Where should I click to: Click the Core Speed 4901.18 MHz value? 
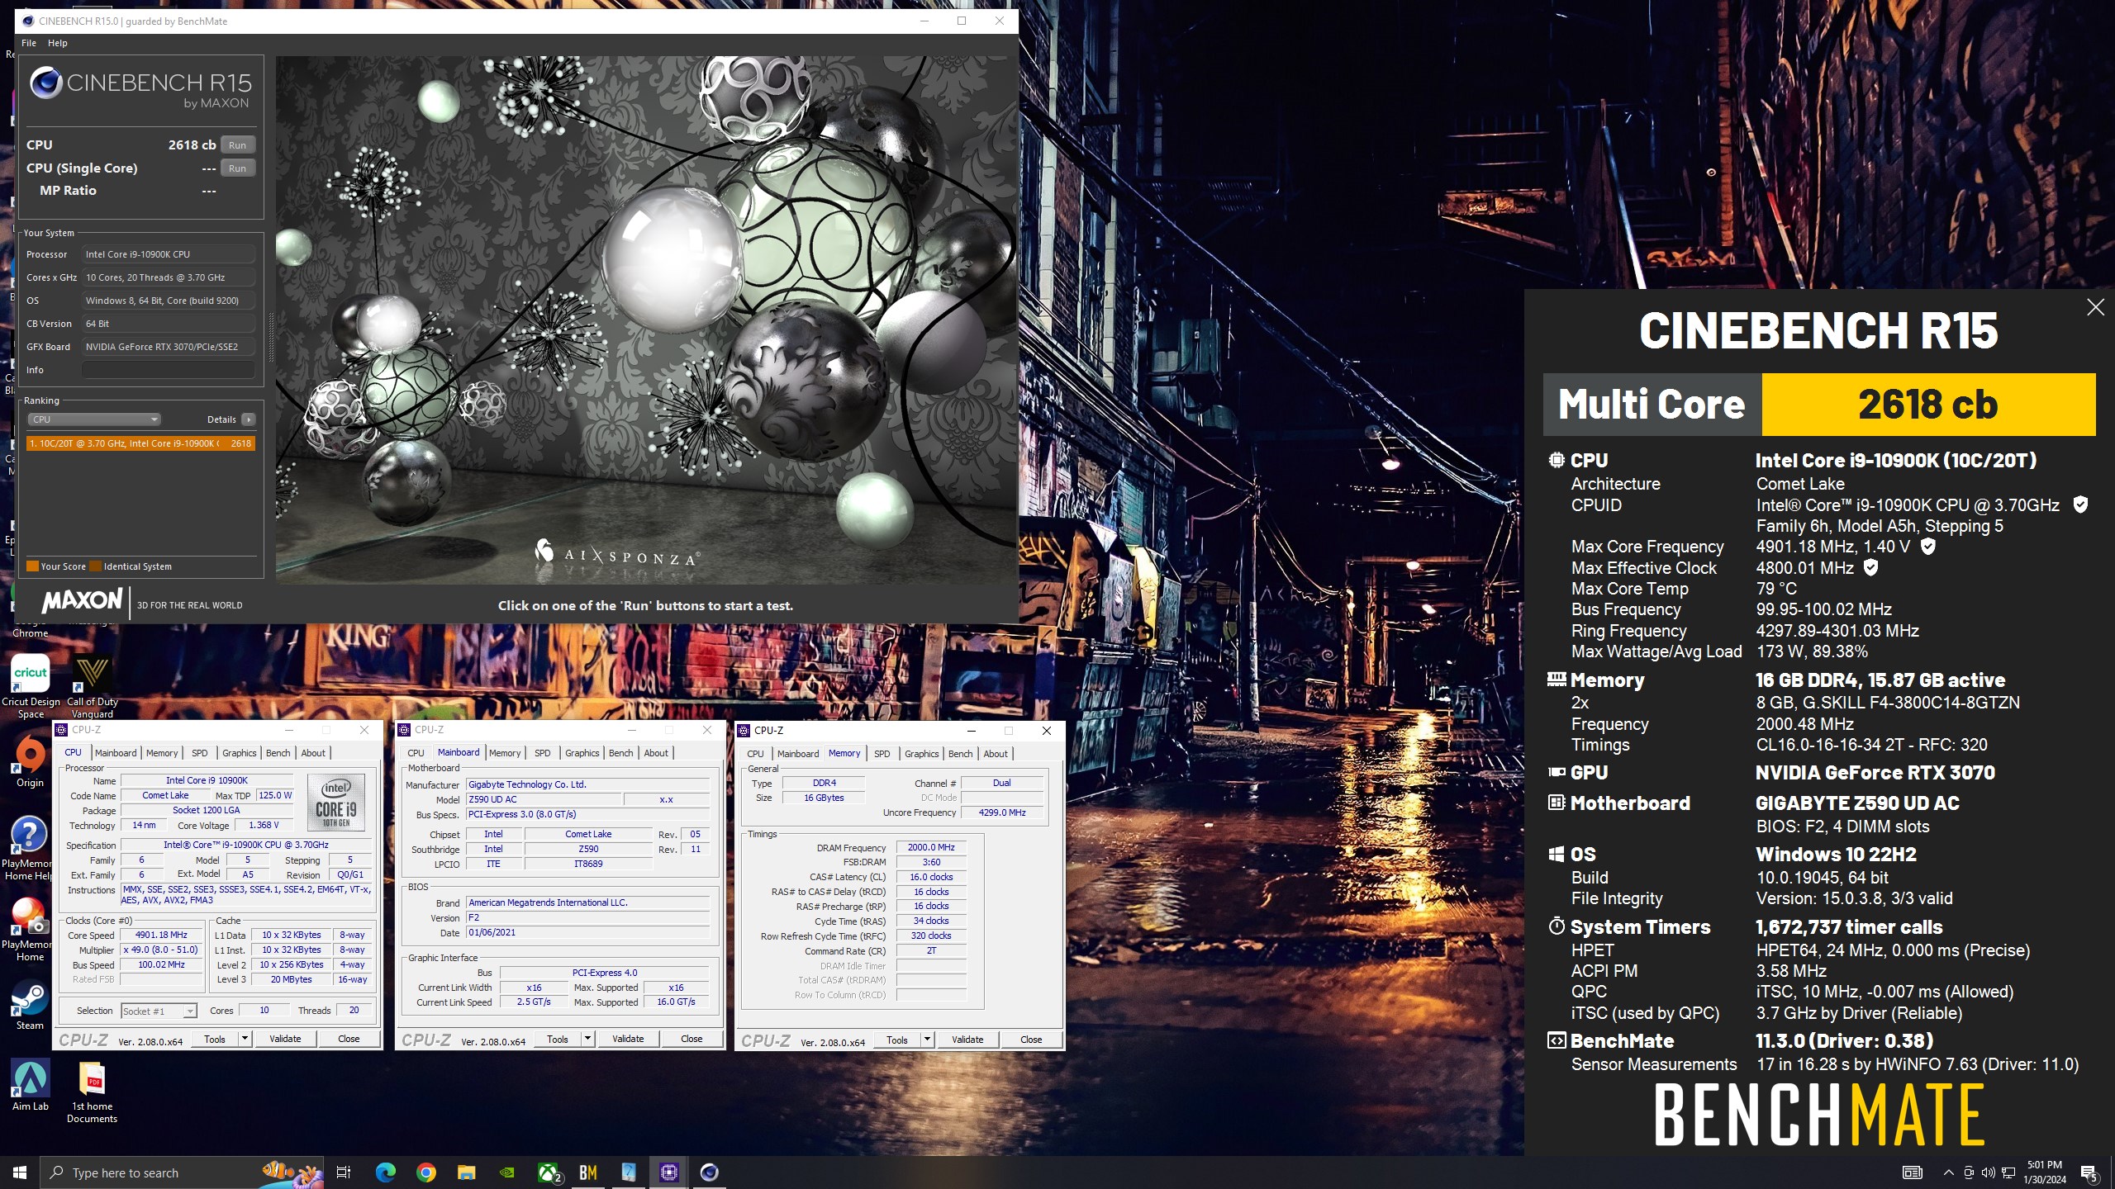pos(162,936)
